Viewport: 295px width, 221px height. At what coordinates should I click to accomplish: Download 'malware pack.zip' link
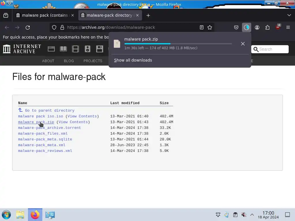pyautogui.click(x=36, y=122)
